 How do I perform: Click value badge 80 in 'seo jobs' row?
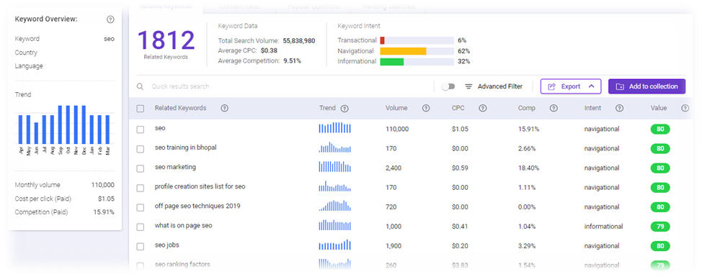(x=660, y=246)
